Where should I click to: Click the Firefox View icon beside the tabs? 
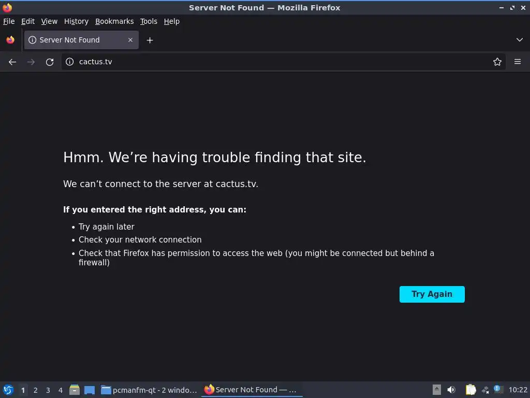tap(10, 40)
